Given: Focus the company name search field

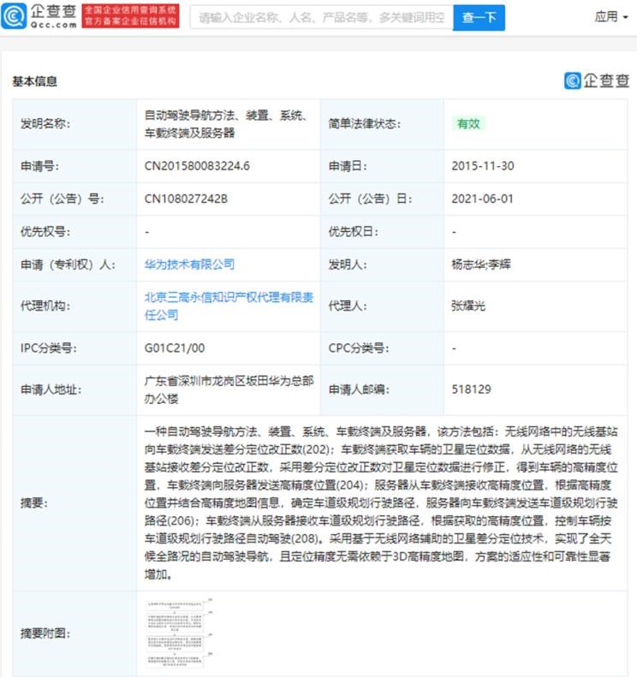Looking at the screenshot, I should pyautogui.click(x=321, y=18).
